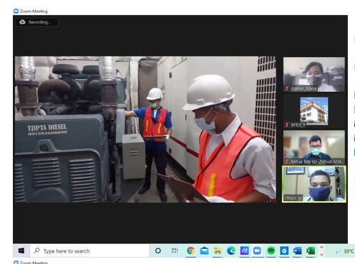The height and width of the screenshot is (264, 355).
Task: Switch to Zoom app in taskbar
Action: click(257, 250)
